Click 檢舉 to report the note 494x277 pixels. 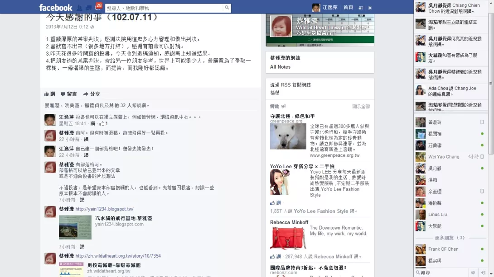coord(275,93)
